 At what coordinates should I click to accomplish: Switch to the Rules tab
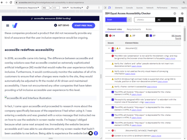[149, 29]
